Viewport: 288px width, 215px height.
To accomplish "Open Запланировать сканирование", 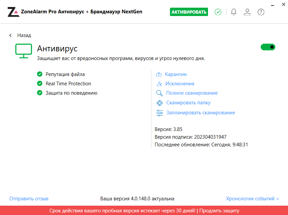I will click(201, 113).
